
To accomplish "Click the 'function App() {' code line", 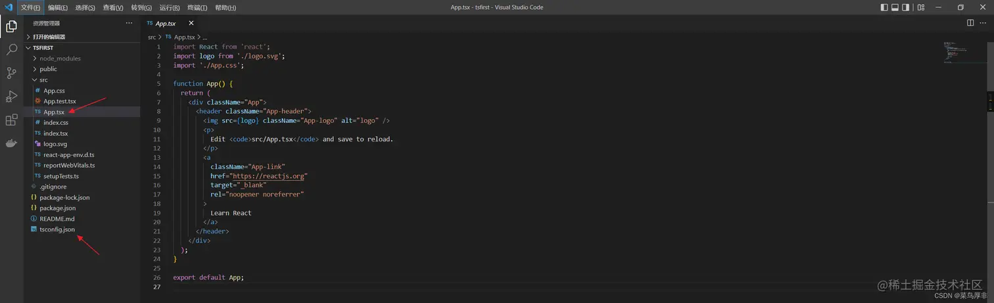I will click(203, 83).
